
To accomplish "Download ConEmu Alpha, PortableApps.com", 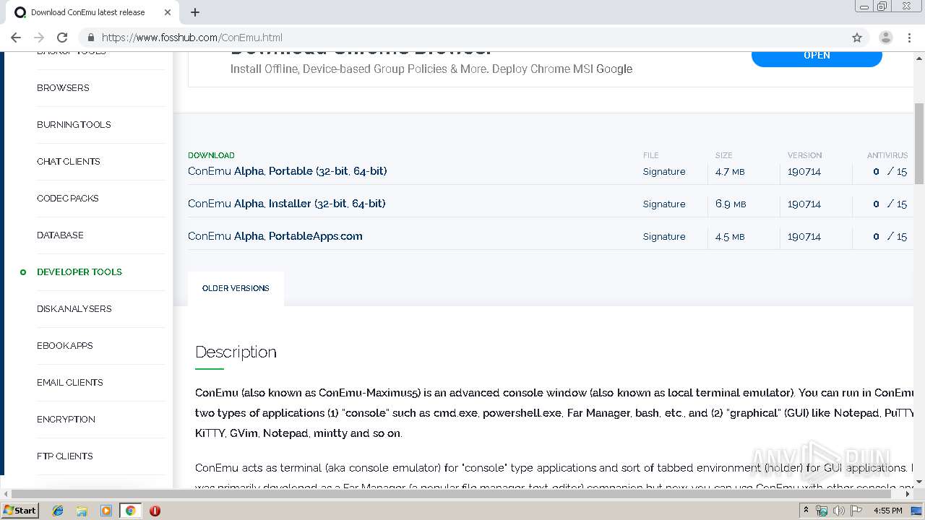I will pos(275,236).
